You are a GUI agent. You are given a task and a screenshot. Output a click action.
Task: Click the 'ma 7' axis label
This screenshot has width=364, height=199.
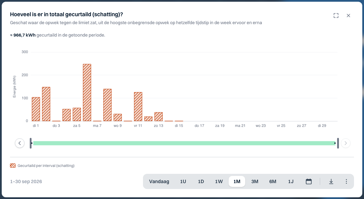(x=97, y=126)
